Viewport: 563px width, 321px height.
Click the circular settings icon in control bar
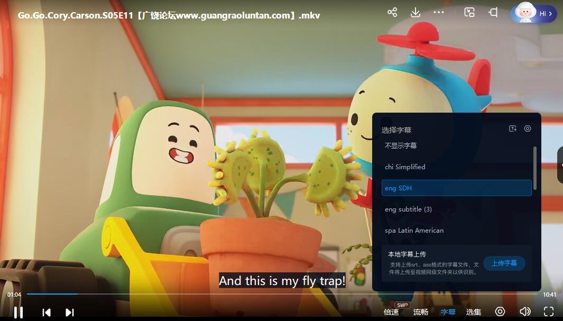(500, 311)
